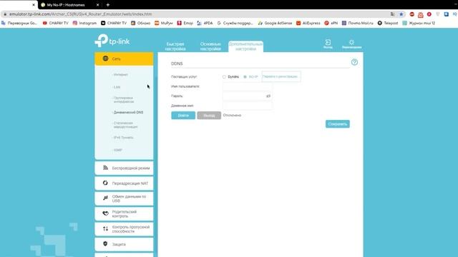This screenshot has height=257, width=458.
Task: Open the IGMP submenu item
Action: (x=117, y=150)
